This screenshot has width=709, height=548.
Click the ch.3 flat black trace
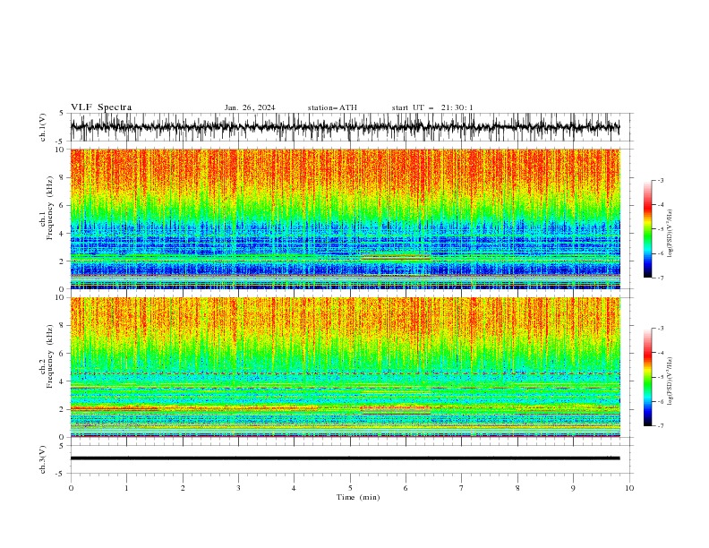click(x=345, y=458)
